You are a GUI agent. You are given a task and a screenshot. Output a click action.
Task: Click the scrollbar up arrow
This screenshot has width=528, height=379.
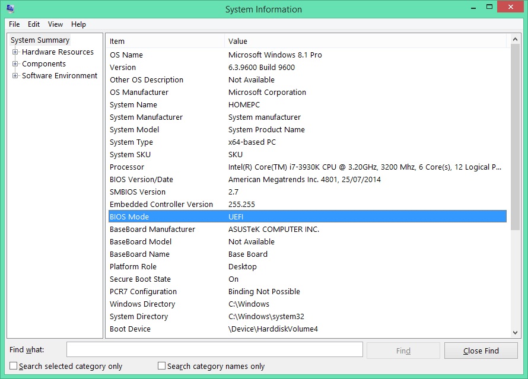(x=515, y=39)
